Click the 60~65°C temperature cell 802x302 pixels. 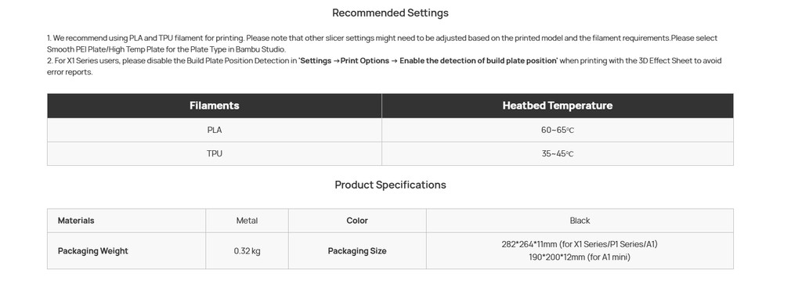tap(558, 130)
